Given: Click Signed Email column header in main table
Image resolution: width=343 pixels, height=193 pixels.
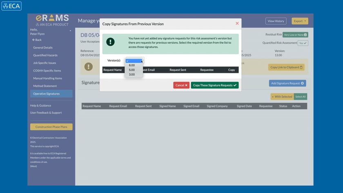Looking at the screenshot, I should 191,106.
